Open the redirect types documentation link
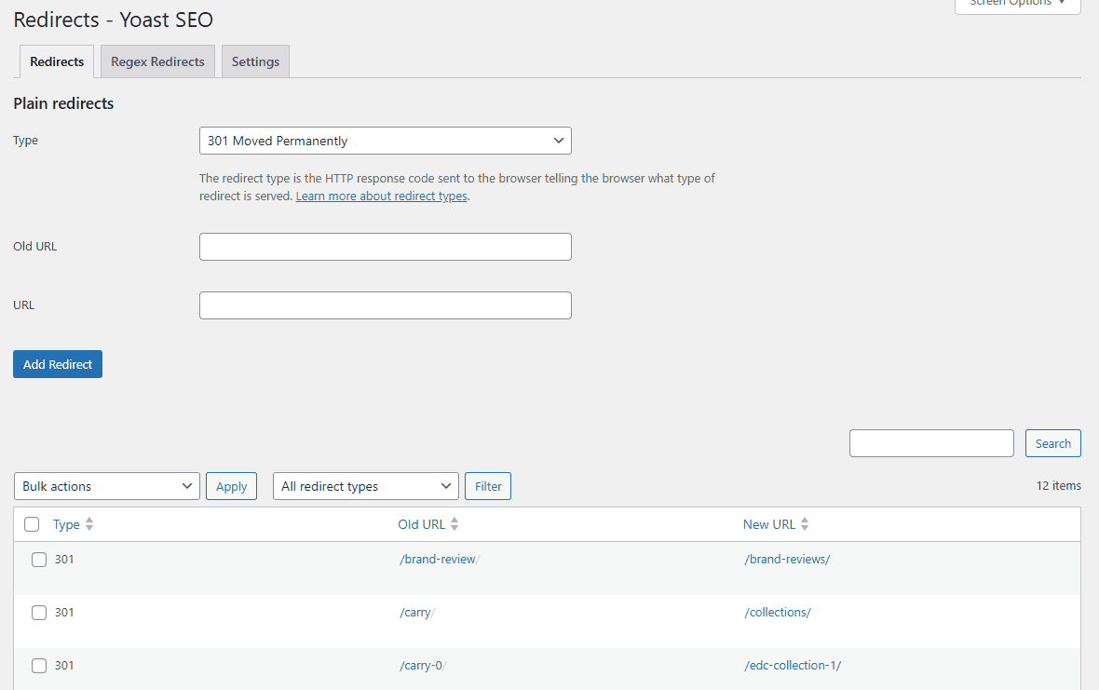The width and height of the screenshot is (1099, 690). 381,196
